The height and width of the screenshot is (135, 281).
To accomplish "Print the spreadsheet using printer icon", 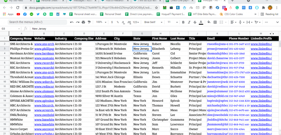I will pos(83,22).
